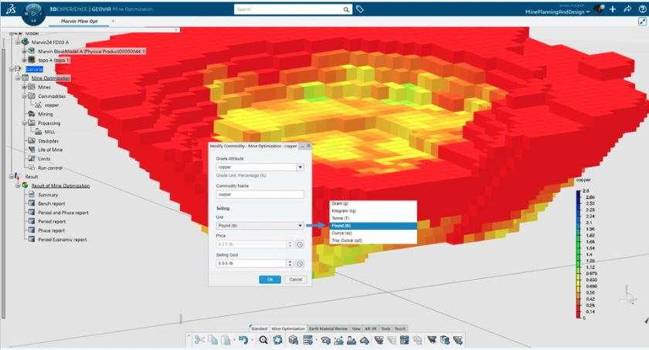The height and width of the screenshot is (350, 649).
Task: Click the share arrow icon
Action: click(627, 9)
